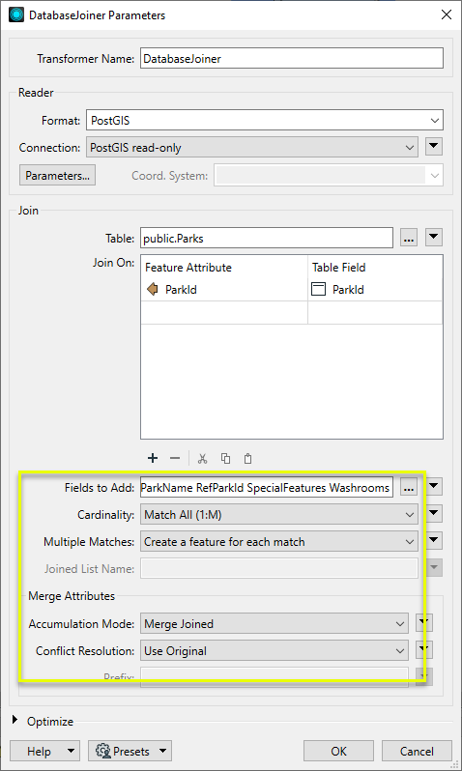The width and height of the screenshot is (462, 771).
Task: Open Conflict Resolution Use Original dropdown
Action: (274, 651)
